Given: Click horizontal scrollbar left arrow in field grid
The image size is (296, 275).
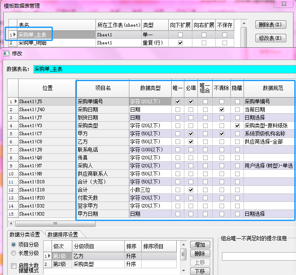Looking at the screenshot, I should point(11,224).
